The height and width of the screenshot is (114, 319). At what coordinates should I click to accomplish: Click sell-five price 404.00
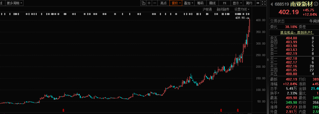[x=291, y=38]
